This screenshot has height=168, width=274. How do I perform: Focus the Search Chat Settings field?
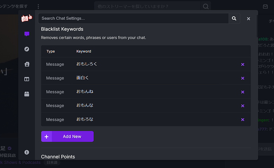pyautogui.click(x=133, y=18)
